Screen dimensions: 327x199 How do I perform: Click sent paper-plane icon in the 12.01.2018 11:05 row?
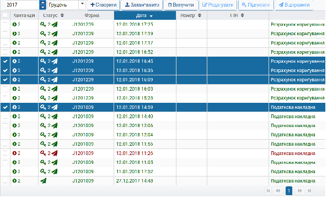[x=55, y=162]
